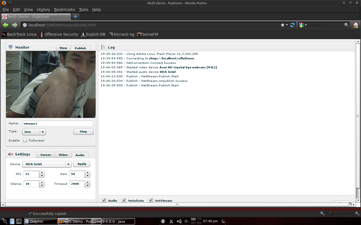Image resolution: width=361 pixels, height=225 pixels.
Task: Open the clipboard scissors tray icon
Action: [171, 221]
